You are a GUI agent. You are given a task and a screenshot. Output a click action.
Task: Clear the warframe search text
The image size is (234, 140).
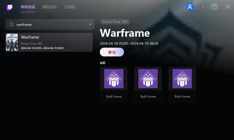pyautogui.click(x=90, y=24)
